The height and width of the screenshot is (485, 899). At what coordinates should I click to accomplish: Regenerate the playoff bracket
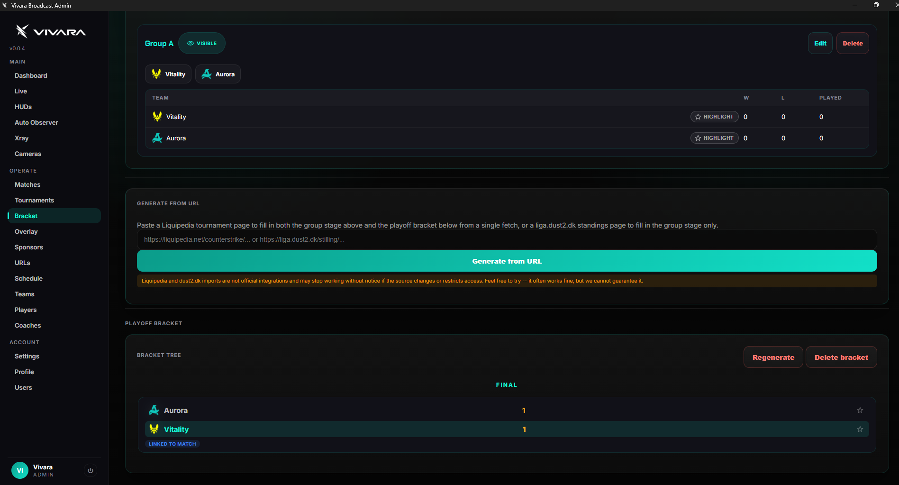773,357
